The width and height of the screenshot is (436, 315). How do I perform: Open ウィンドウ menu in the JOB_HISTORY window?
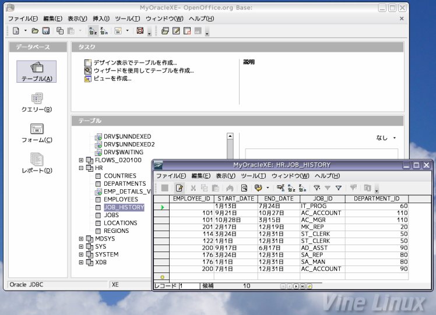[x=290, y=176]
